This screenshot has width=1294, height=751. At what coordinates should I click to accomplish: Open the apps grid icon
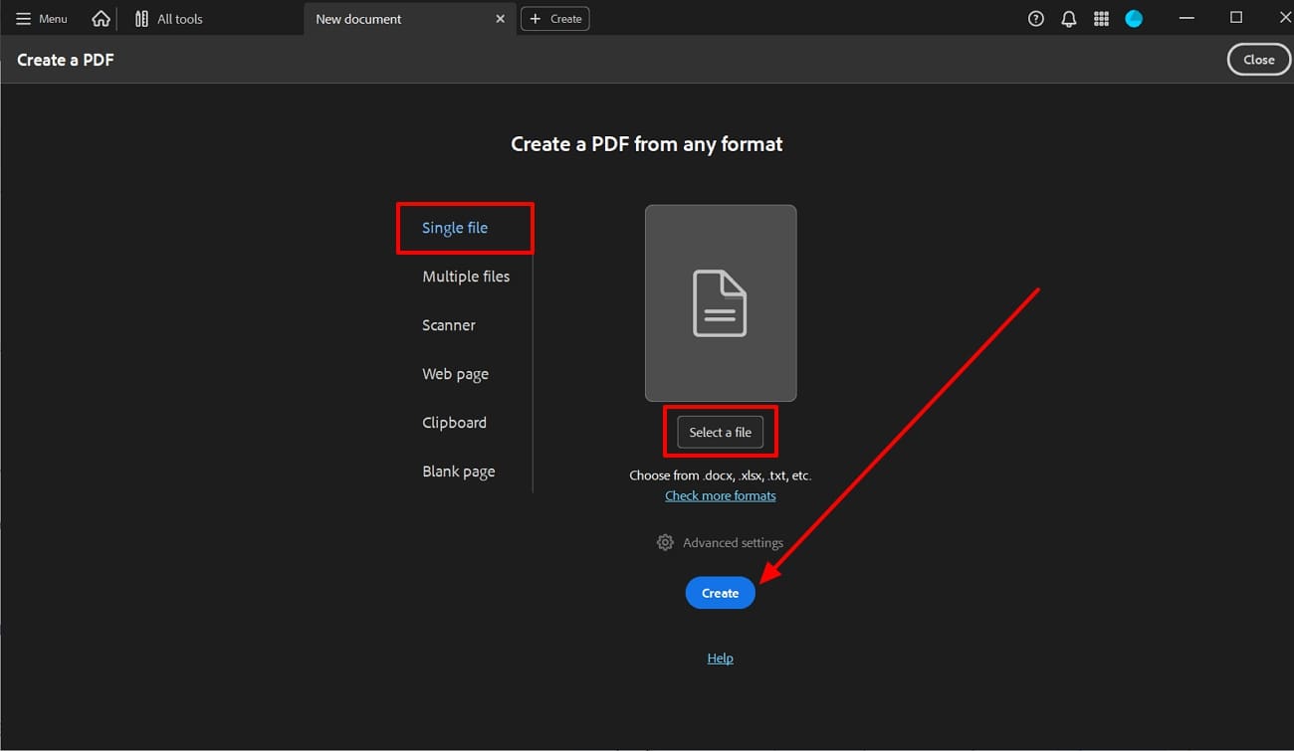1101,19
